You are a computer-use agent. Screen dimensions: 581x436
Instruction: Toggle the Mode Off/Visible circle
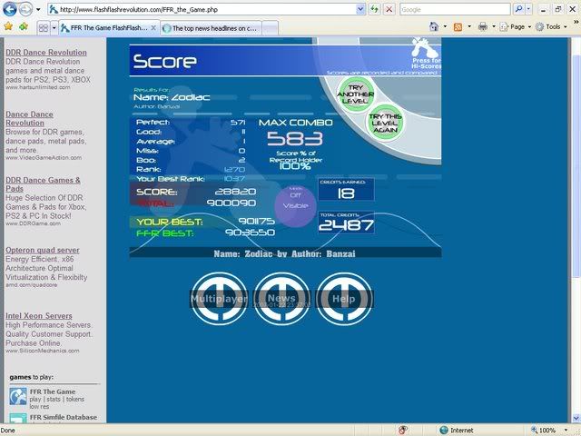(x=292, y=199)
